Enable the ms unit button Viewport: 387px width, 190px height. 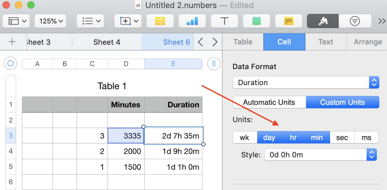tap(366, 138)
